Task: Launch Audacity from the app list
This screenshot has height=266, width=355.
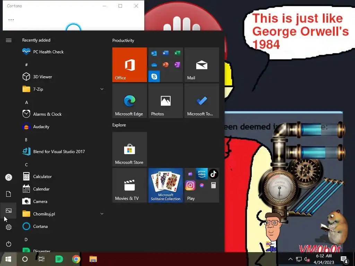Action: click(63, 127)
